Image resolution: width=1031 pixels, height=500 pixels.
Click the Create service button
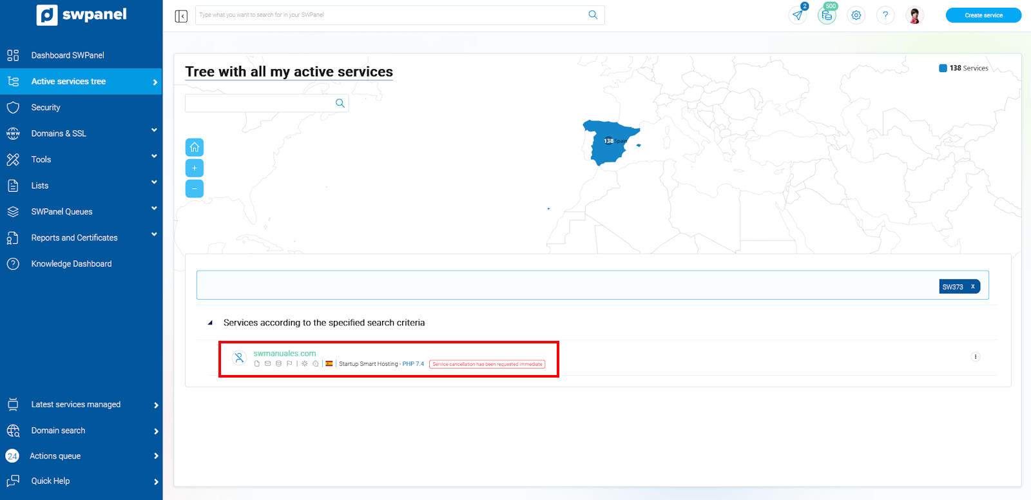click(983, 15)
